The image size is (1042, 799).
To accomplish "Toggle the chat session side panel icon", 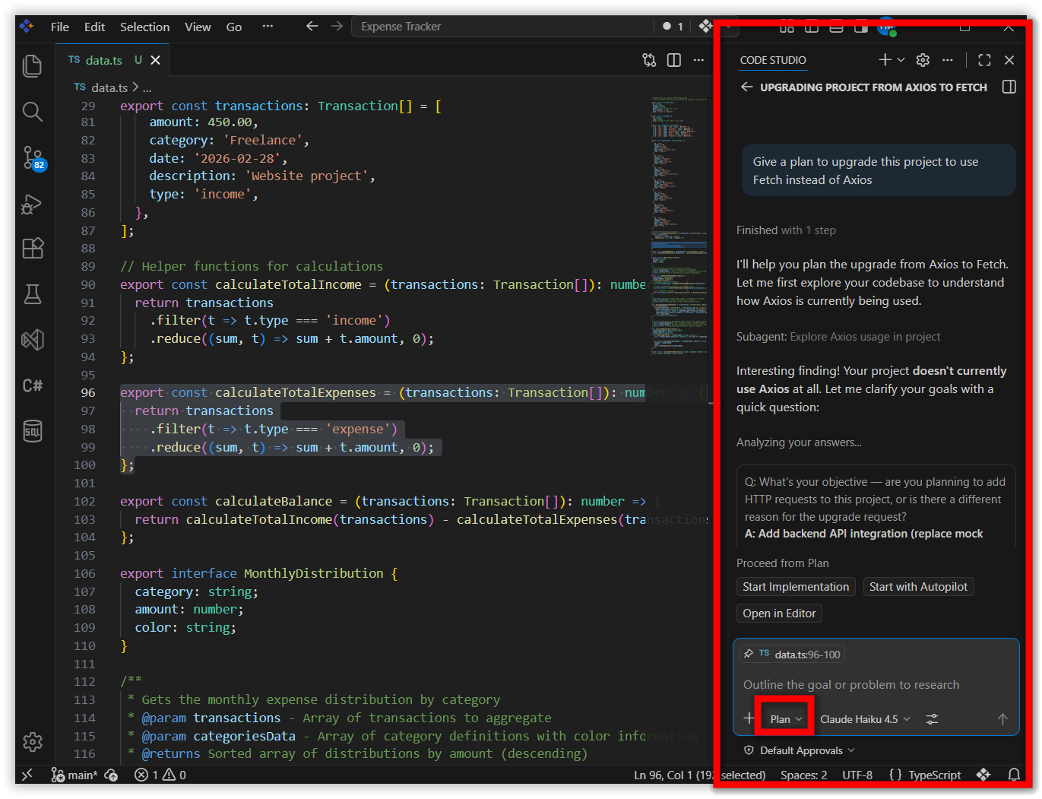I will click(x=1009, y=87).
